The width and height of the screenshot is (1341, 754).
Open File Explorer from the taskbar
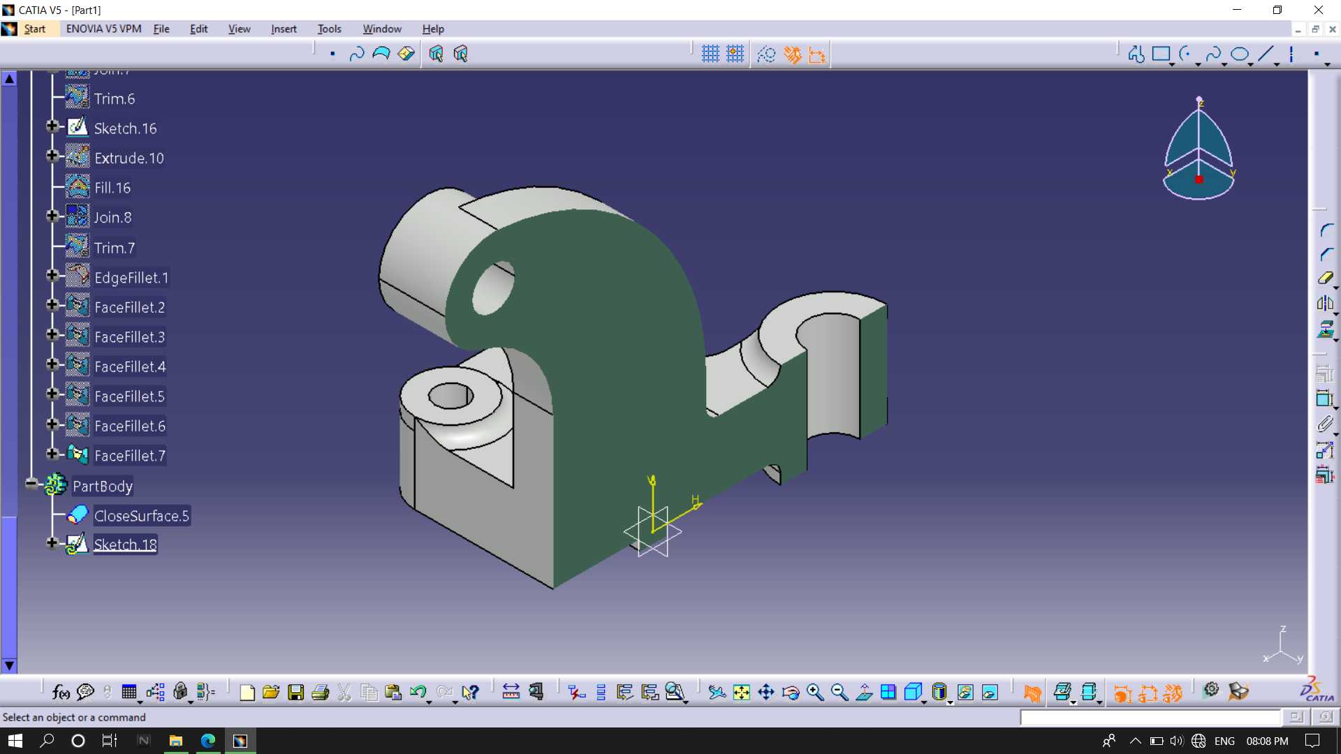pyautogui.click(x=175, y=741)
